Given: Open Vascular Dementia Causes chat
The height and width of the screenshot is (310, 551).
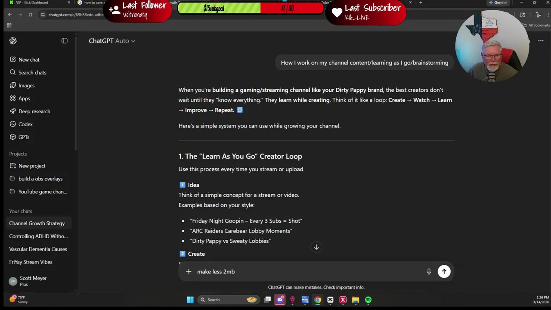Looking at the screenshot, I should [x=39, y=249].
